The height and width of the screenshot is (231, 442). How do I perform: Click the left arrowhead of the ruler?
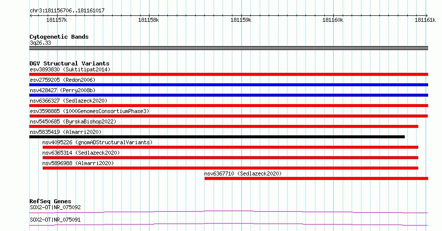point(31,15)
